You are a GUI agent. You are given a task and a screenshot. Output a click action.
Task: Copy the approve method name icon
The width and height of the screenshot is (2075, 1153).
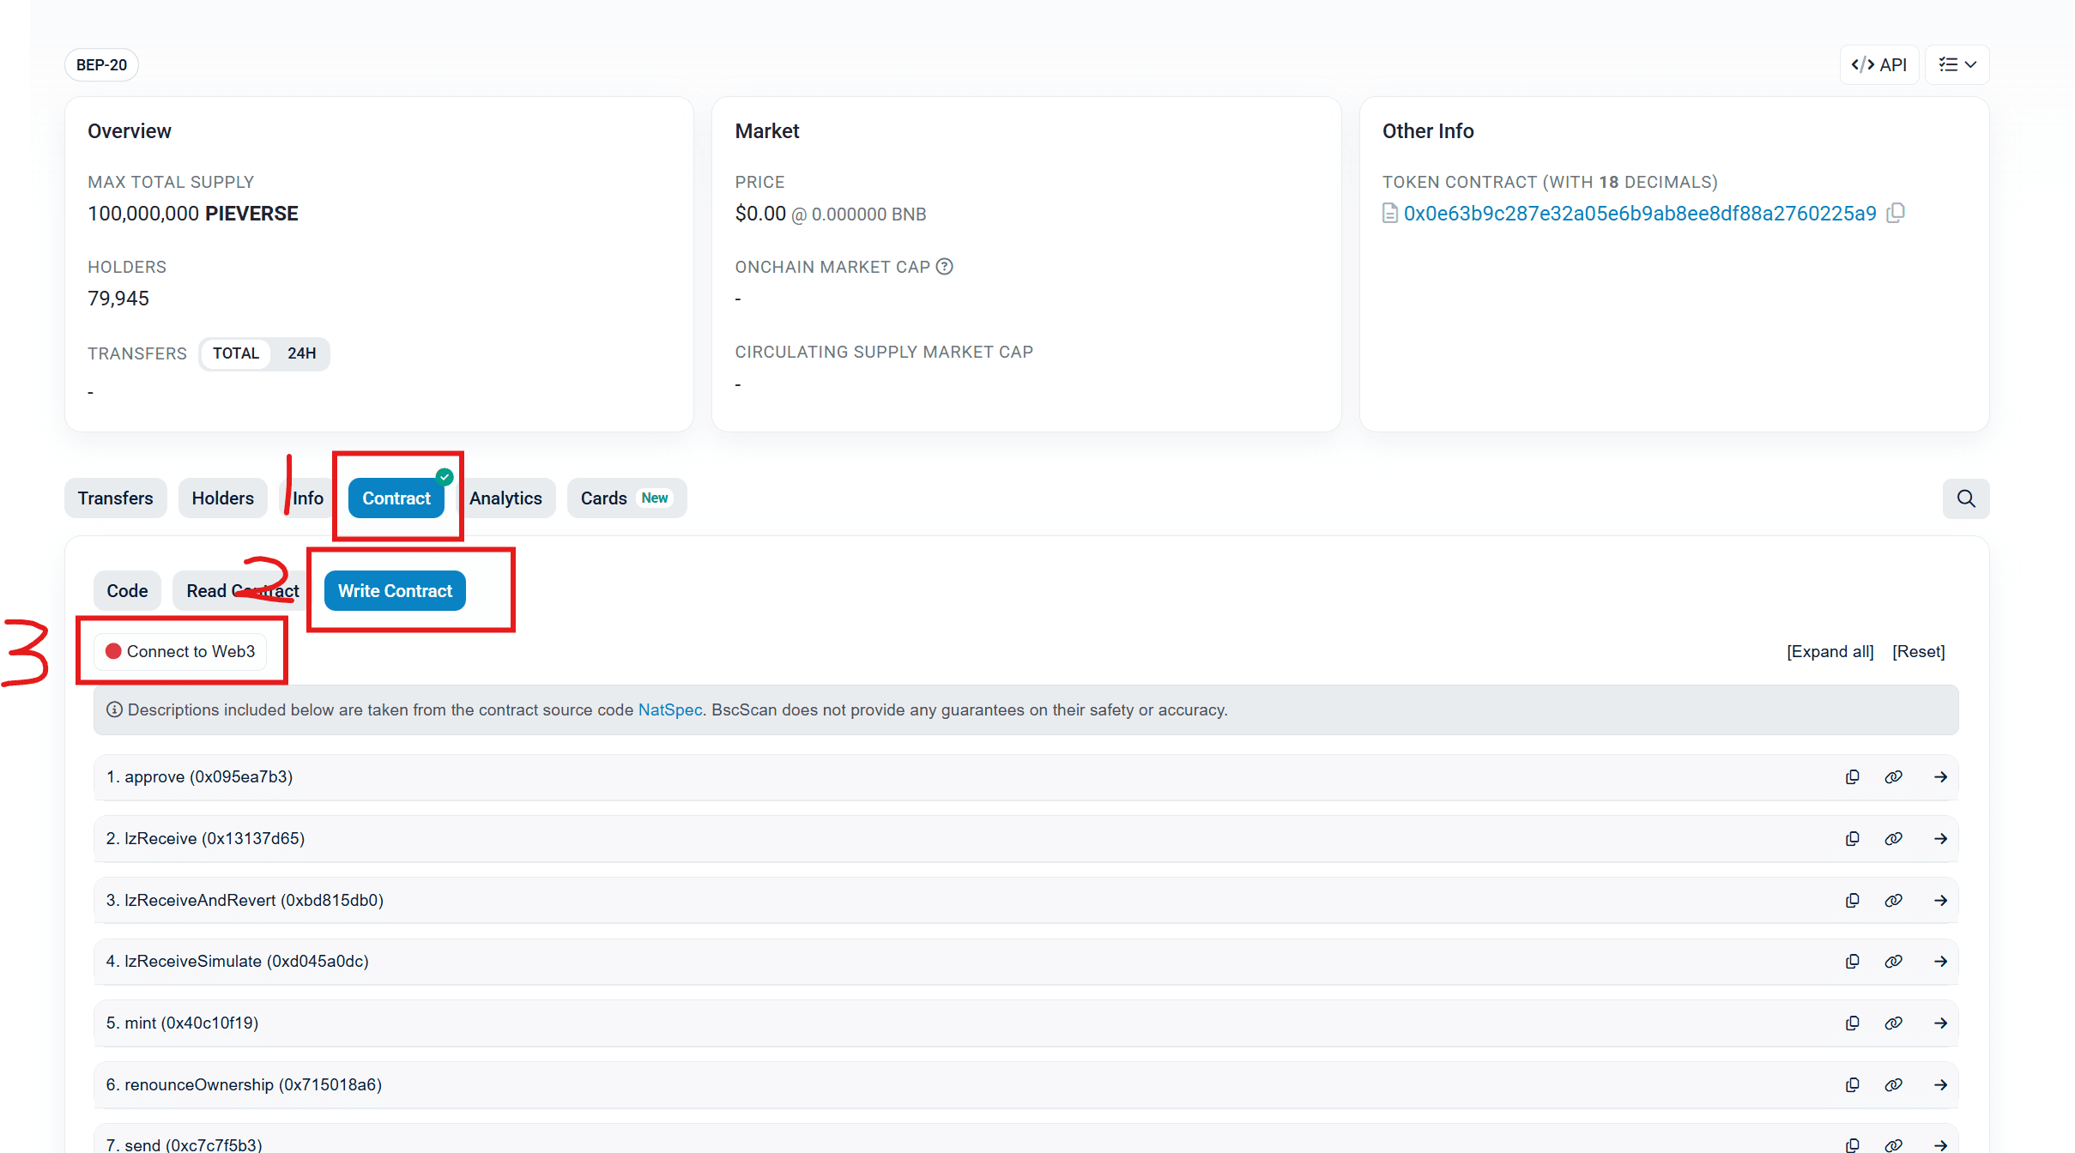pos(1852,777)
